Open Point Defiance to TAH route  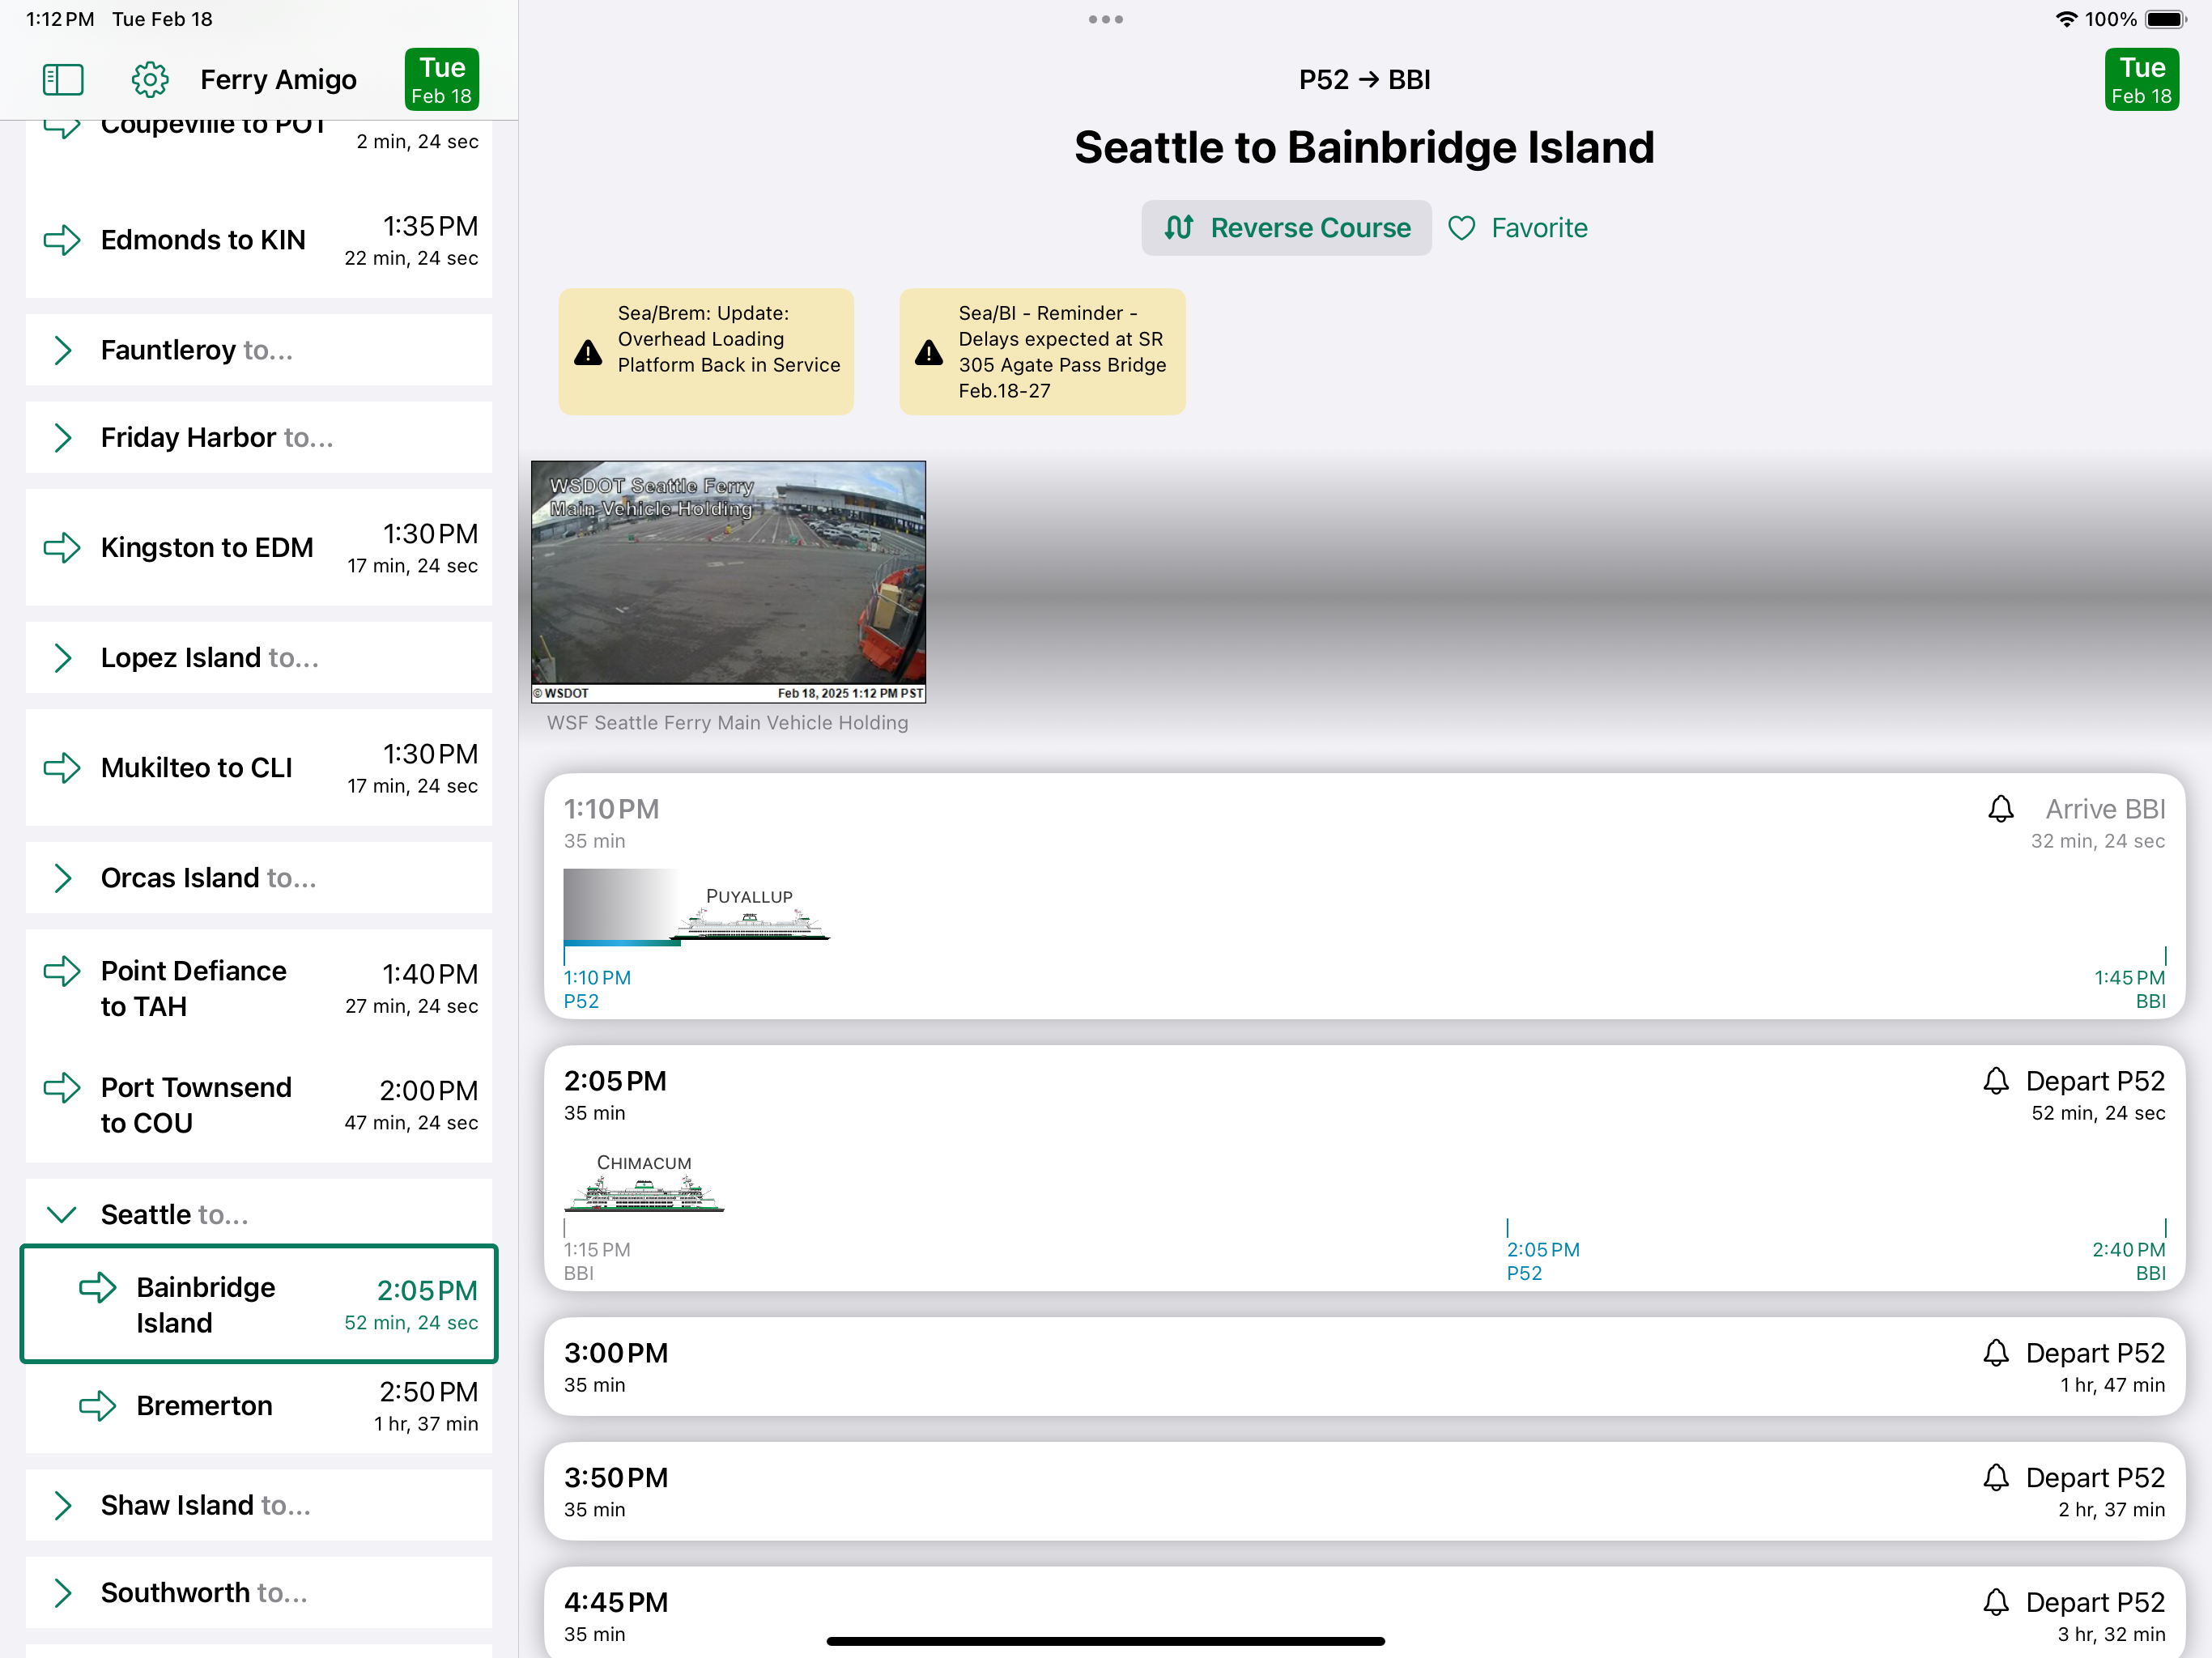(x=259, y=988)
